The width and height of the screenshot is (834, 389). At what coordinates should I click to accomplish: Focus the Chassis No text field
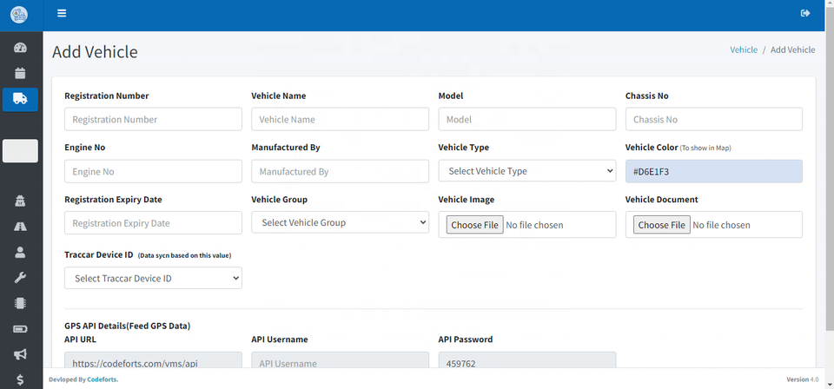pyautogui.click(x=713, y=119)
